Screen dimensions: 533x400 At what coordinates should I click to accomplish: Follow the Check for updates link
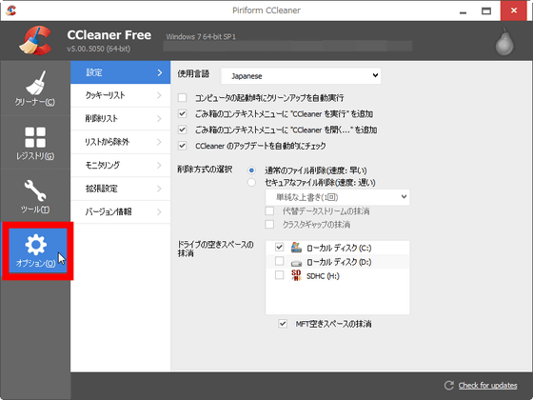487,386
